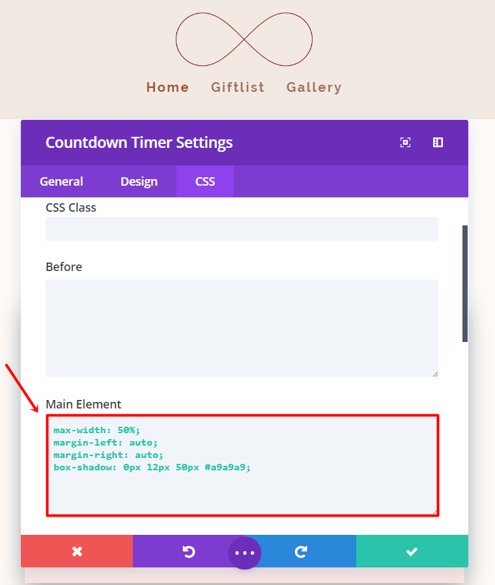Go to the Home page link
Screen dimensions: 495x585
pyautogui.click(x=167, y=87)
